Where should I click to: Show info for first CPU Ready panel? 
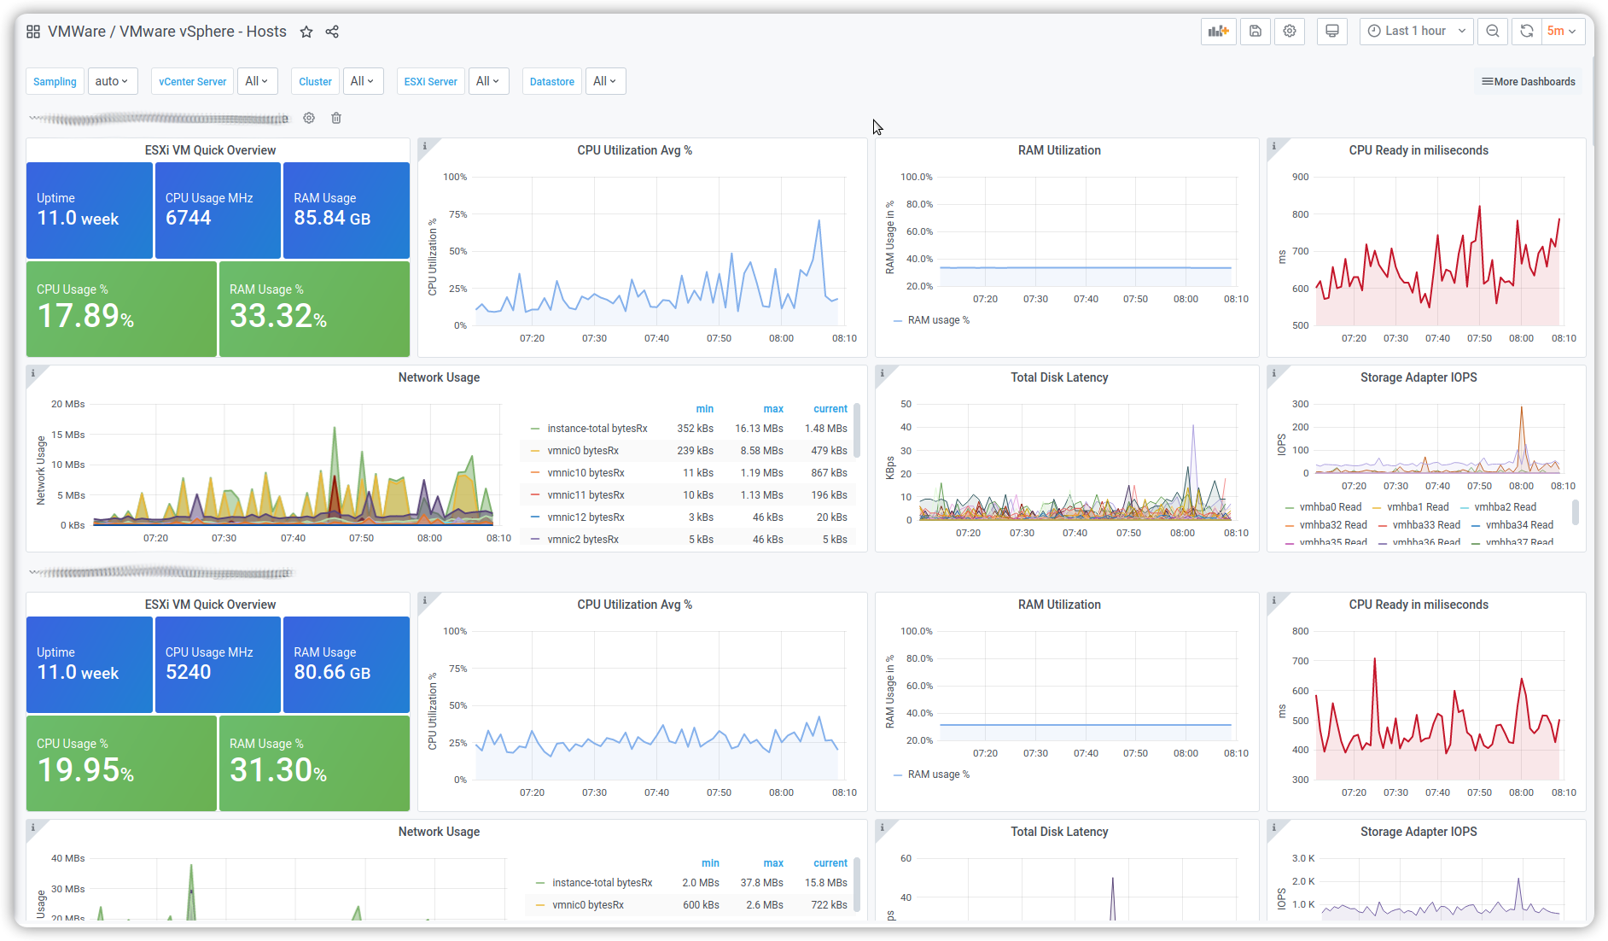click(1274, 146)
